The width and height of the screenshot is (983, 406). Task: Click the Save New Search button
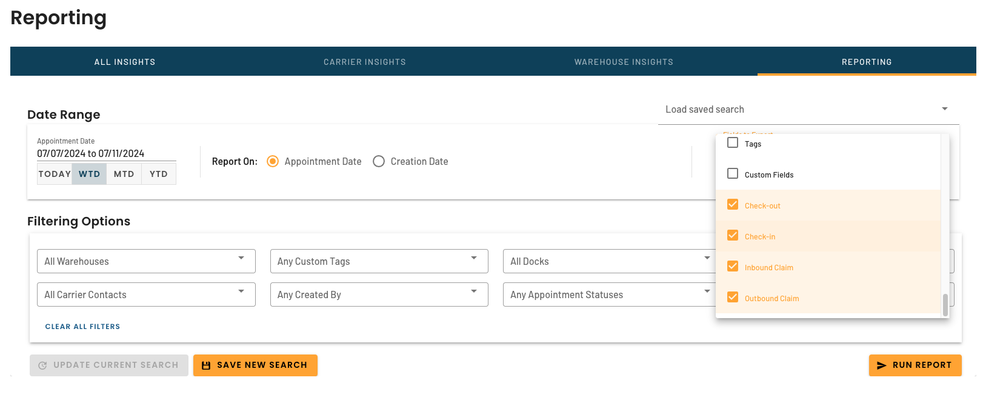pos(255,365)
